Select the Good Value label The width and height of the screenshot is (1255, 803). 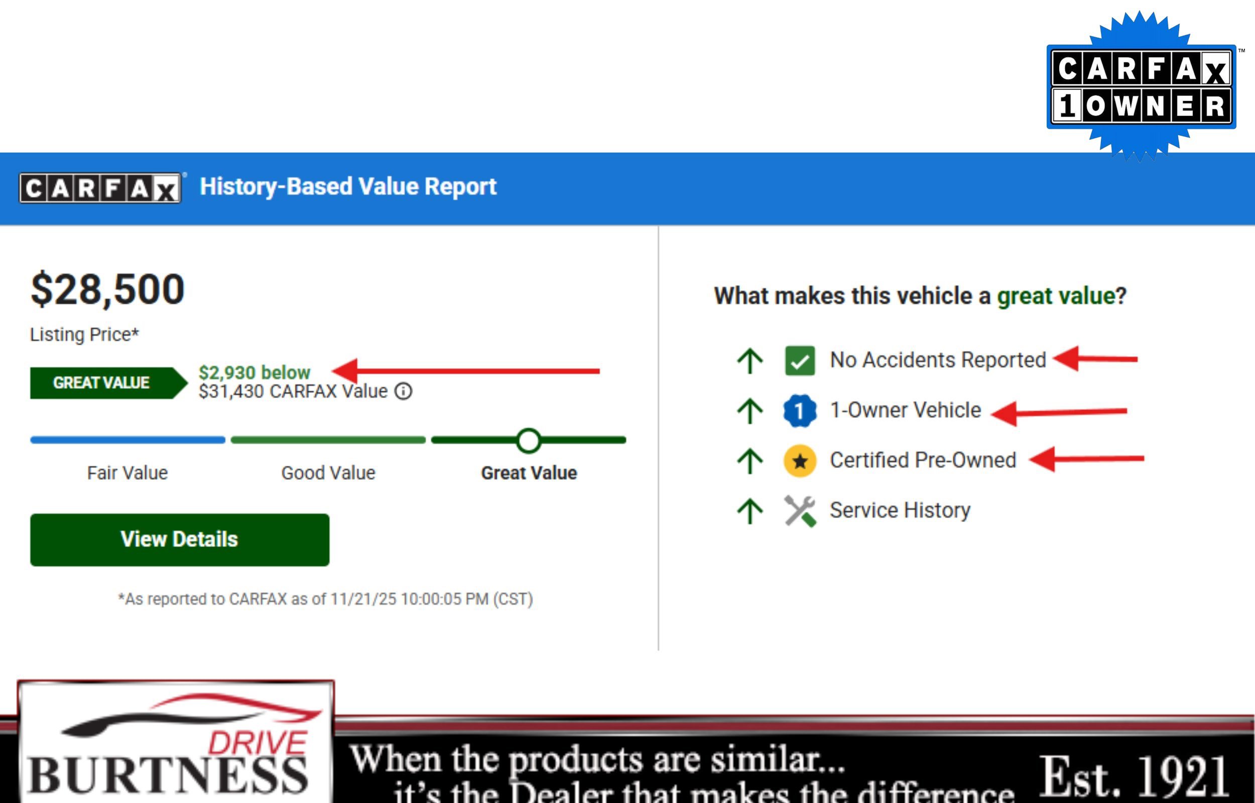[328, 473]
